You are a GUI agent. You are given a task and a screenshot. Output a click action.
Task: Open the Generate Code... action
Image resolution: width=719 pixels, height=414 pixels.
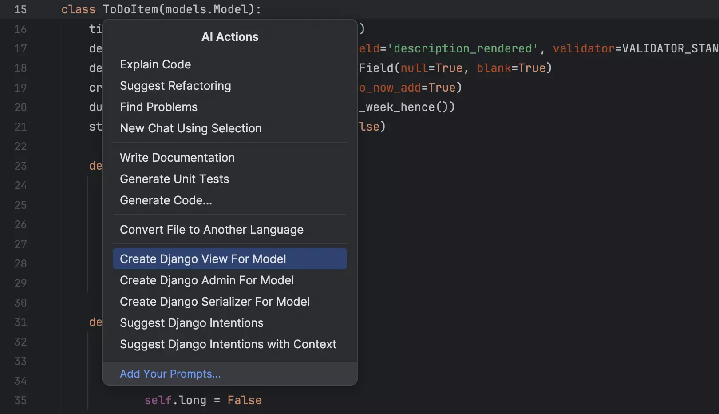(x=166, y=200)
